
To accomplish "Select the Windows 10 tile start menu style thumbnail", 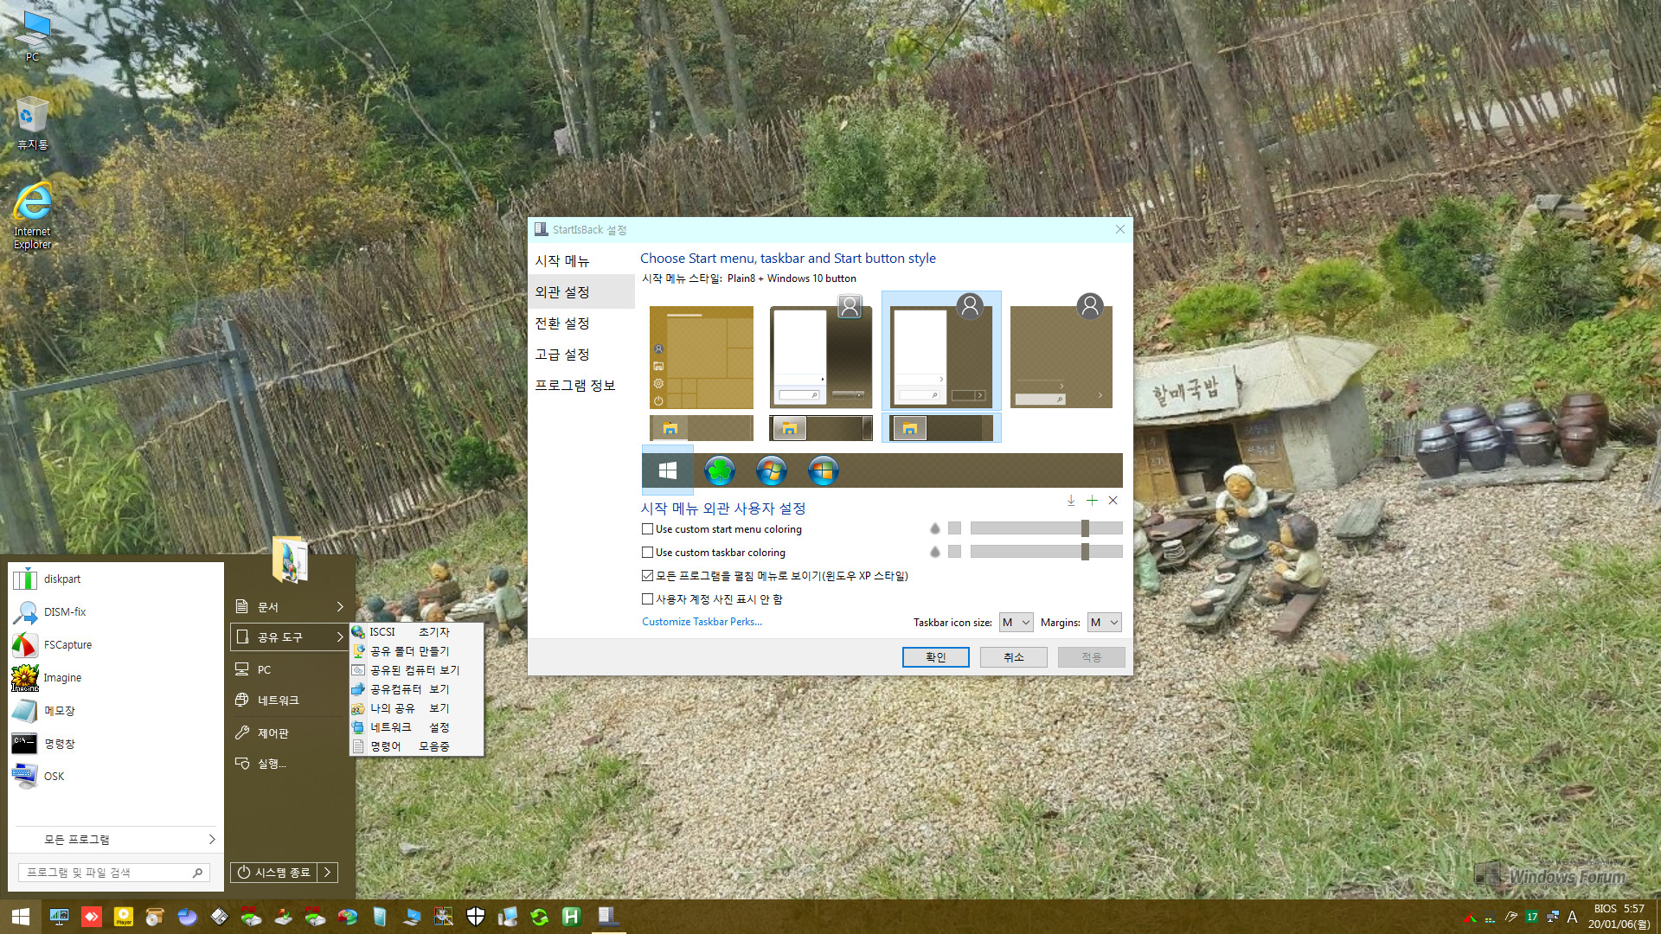I will point(701,356).
